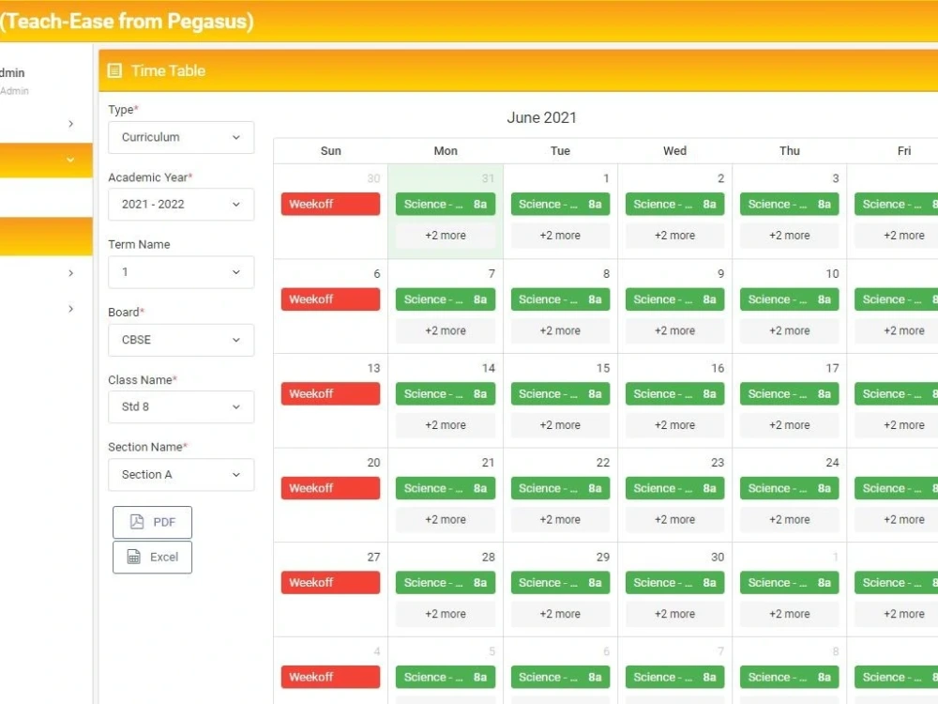Open the Science 8a event on June 2

pyautogui.click(x=674, y=204)
